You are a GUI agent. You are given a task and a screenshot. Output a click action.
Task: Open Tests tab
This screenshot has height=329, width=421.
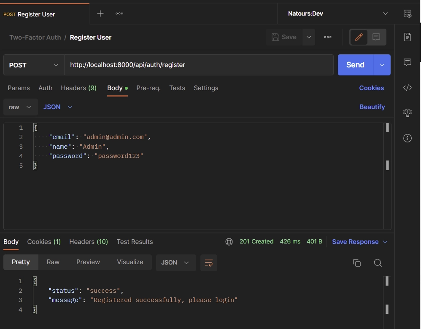177,88
